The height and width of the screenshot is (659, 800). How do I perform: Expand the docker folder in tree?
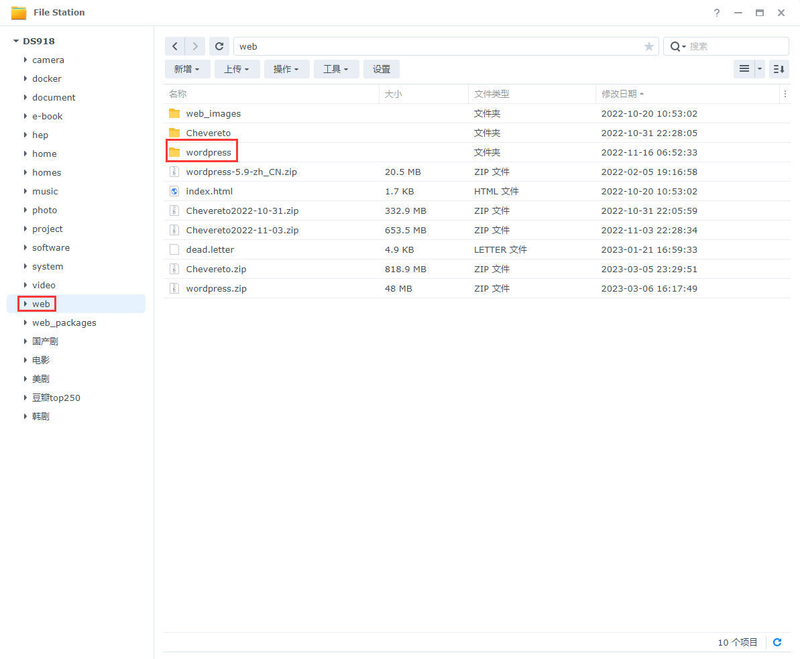(x=25, y=78)
